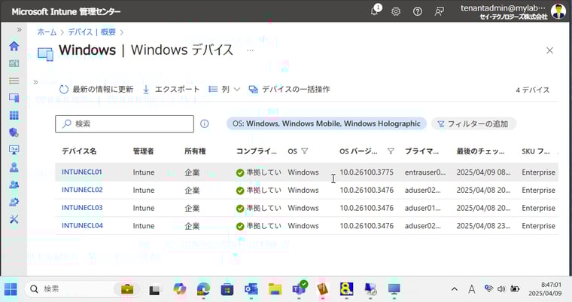Select OS version 10.0.26100.3775 cell
572x302 pixels.
[x=367, y=172]
